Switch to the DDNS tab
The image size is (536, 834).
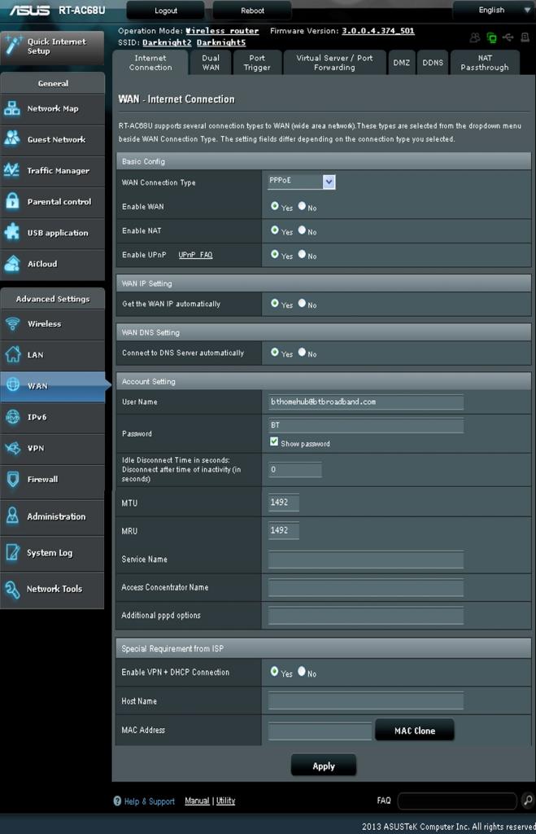pos(433,63)
